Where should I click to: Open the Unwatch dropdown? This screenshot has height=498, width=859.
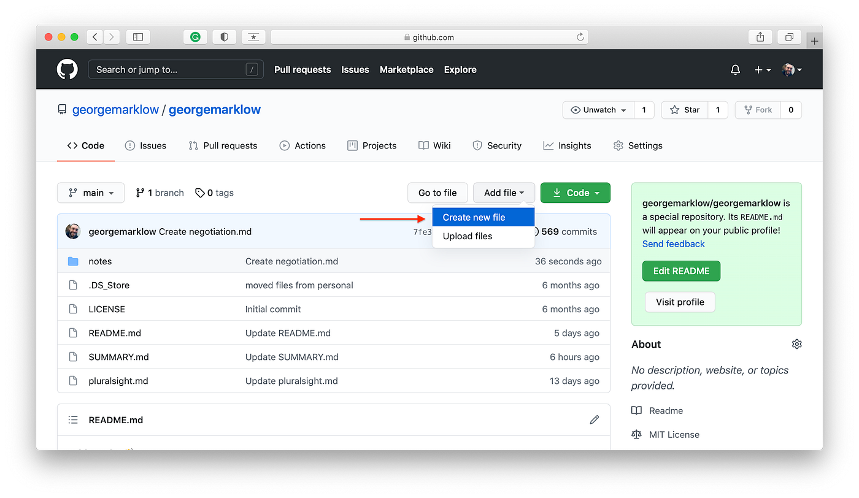click(598, 110)
